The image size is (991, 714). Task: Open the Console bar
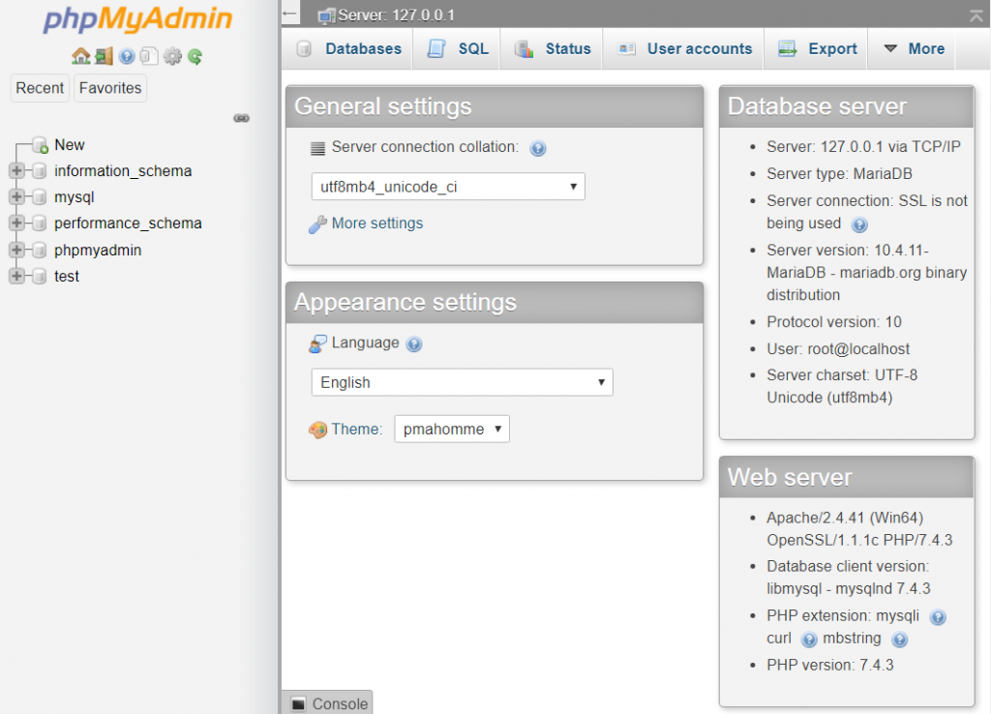pos(327,702)
